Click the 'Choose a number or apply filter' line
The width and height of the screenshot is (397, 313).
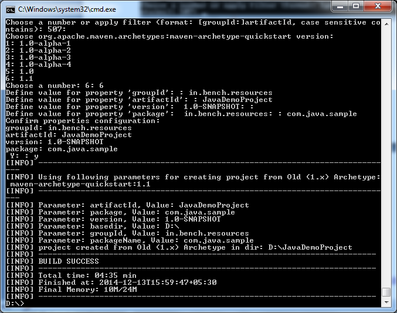(x=193, y=26)
